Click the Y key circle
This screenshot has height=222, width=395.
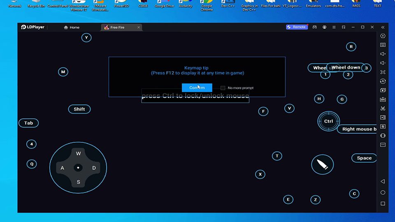pos(86,38)
